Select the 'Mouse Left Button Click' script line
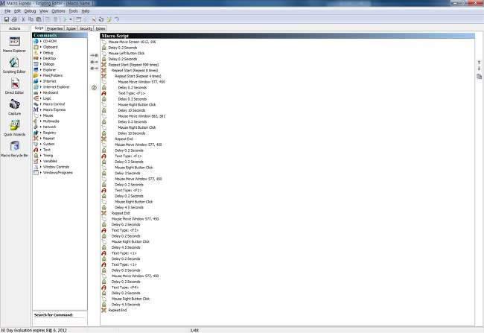This screenshot has height=333, width=484. (127, 53)
